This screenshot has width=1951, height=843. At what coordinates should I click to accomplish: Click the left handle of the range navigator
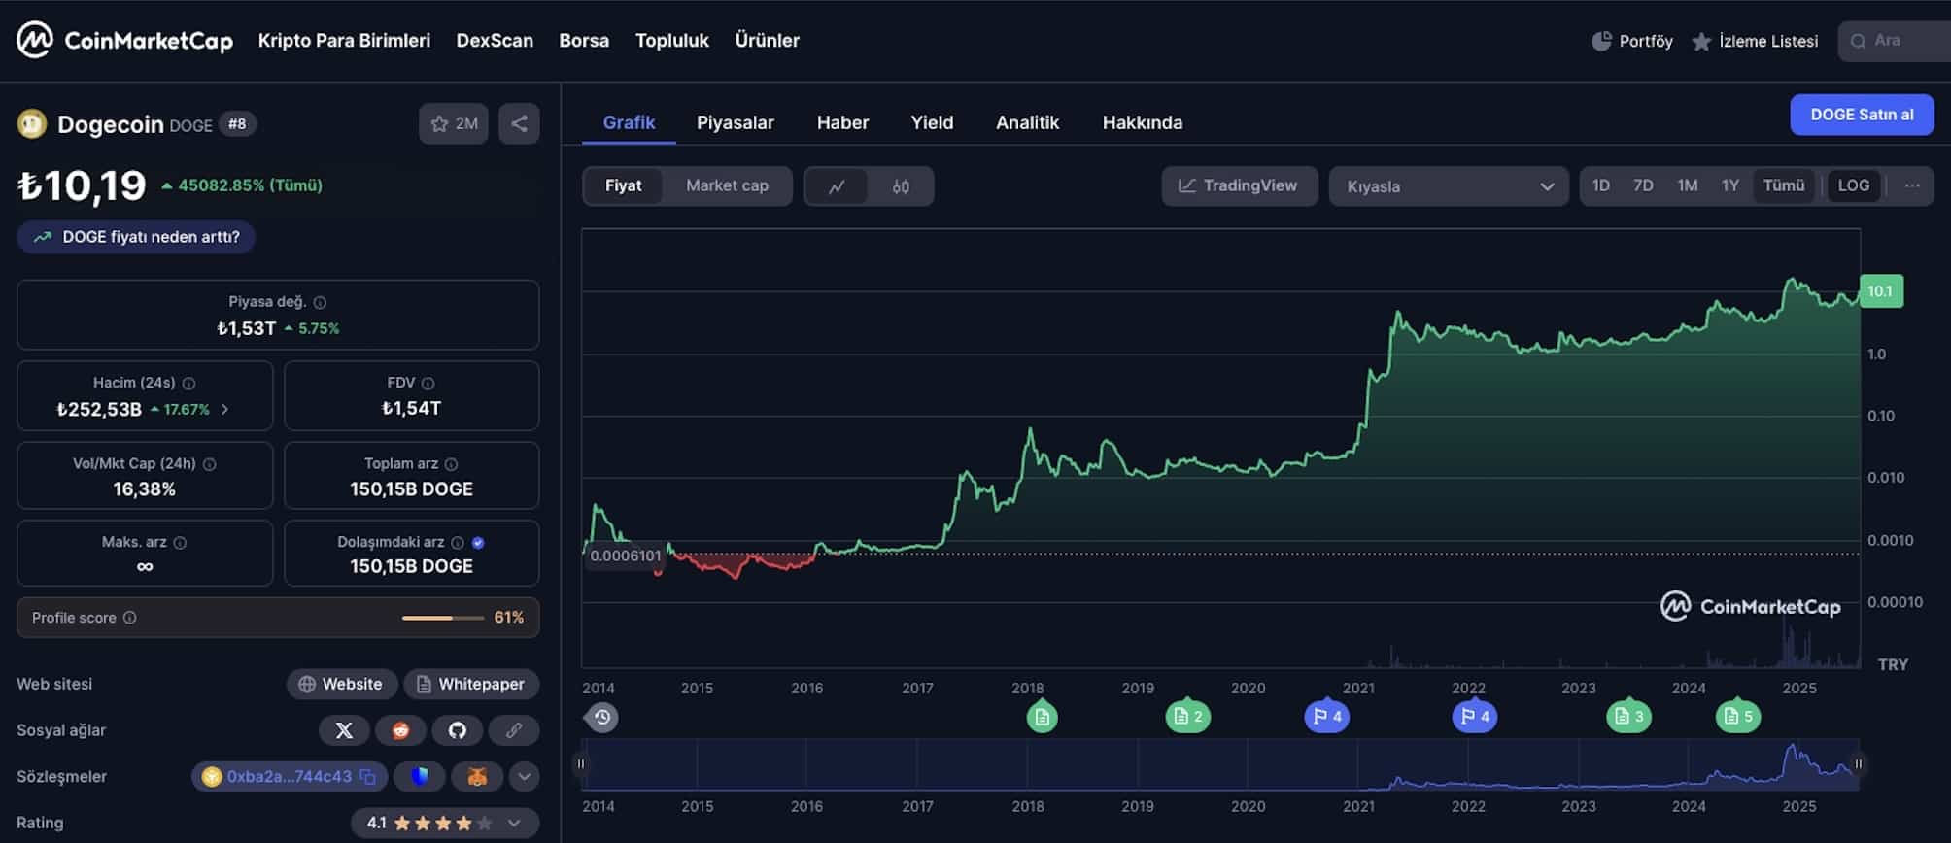click(582, 764)
